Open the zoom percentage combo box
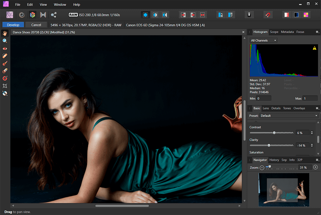Viewport: 321px width, 215px height. coord(305,167)
